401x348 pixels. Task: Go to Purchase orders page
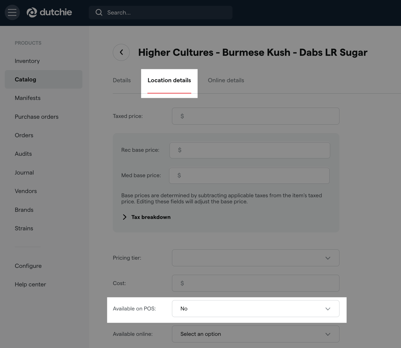click(36, 117)
